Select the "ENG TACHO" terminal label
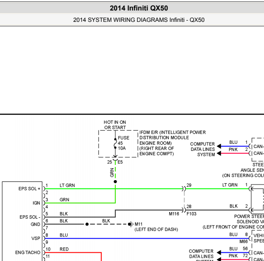Viewport: 264px width, 261px height. (x=28, y=252)
